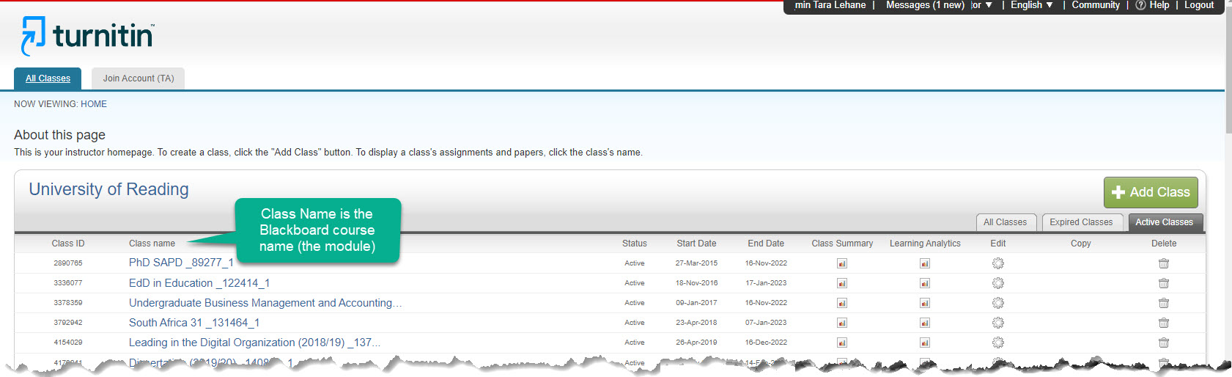
Task: Open class PhD SAPD _89277_1
Action: [x=181, y=263]
